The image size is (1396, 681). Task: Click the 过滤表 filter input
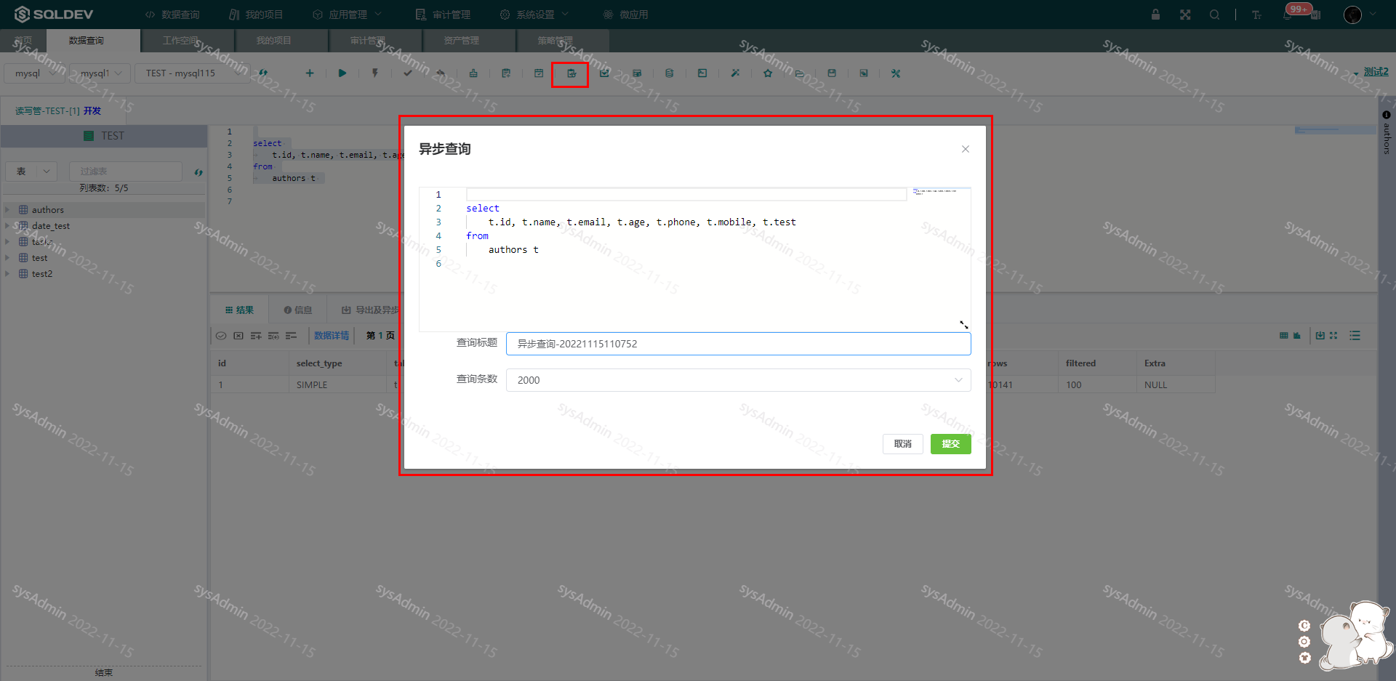tap(126, 172)
